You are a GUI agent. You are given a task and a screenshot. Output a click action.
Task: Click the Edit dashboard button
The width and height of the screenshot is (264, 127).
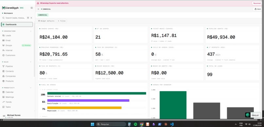258,9
